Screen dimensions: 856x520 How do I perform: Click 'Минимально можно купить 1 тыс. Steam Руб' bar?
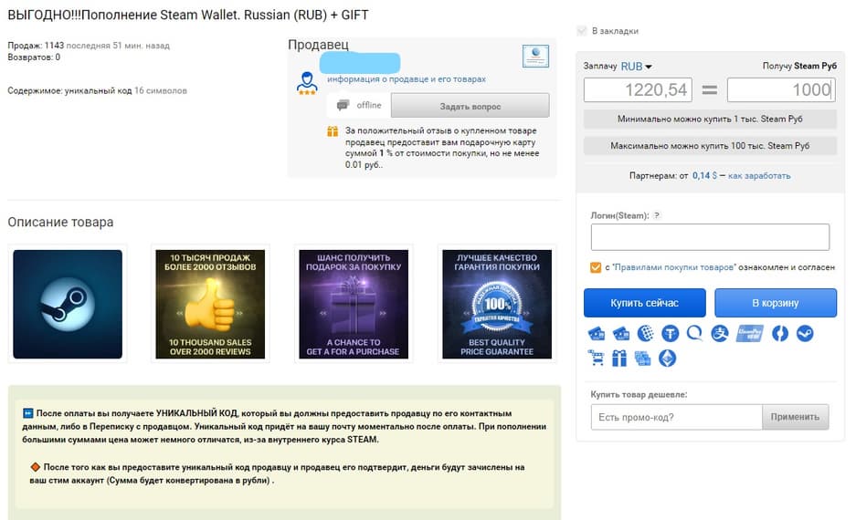(710, 119)
